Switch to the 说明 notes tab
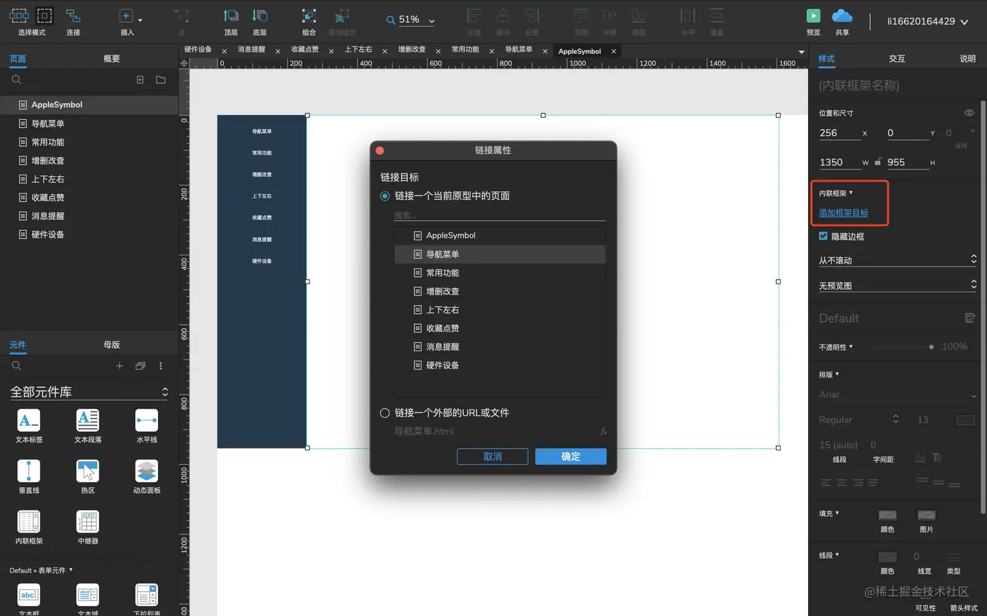This screenshot has height=616, width=987. pyautogui.click(x=967, y=59)
